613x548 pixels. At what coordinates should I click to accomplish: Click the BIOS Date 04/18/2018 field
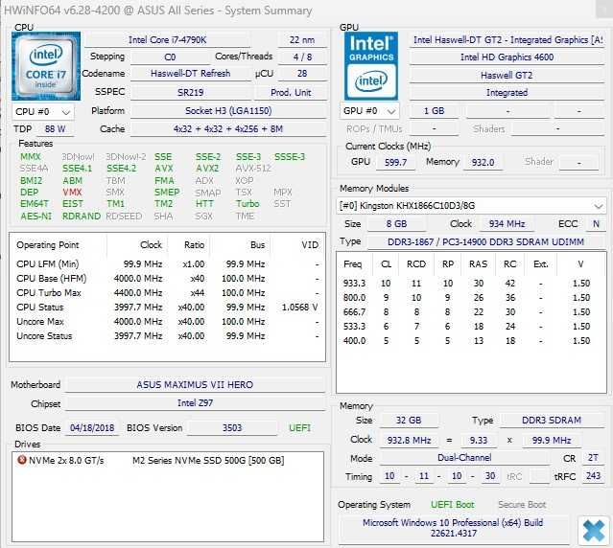[x=92, y=428]
